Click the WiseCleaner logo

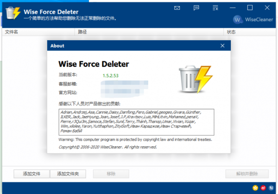coord(252,20)
